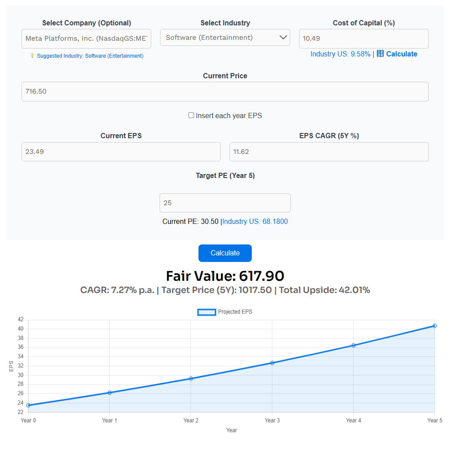Click the Total Upside: 42.01% text
The width and height of the screenshot is (452, 450).
324,290
